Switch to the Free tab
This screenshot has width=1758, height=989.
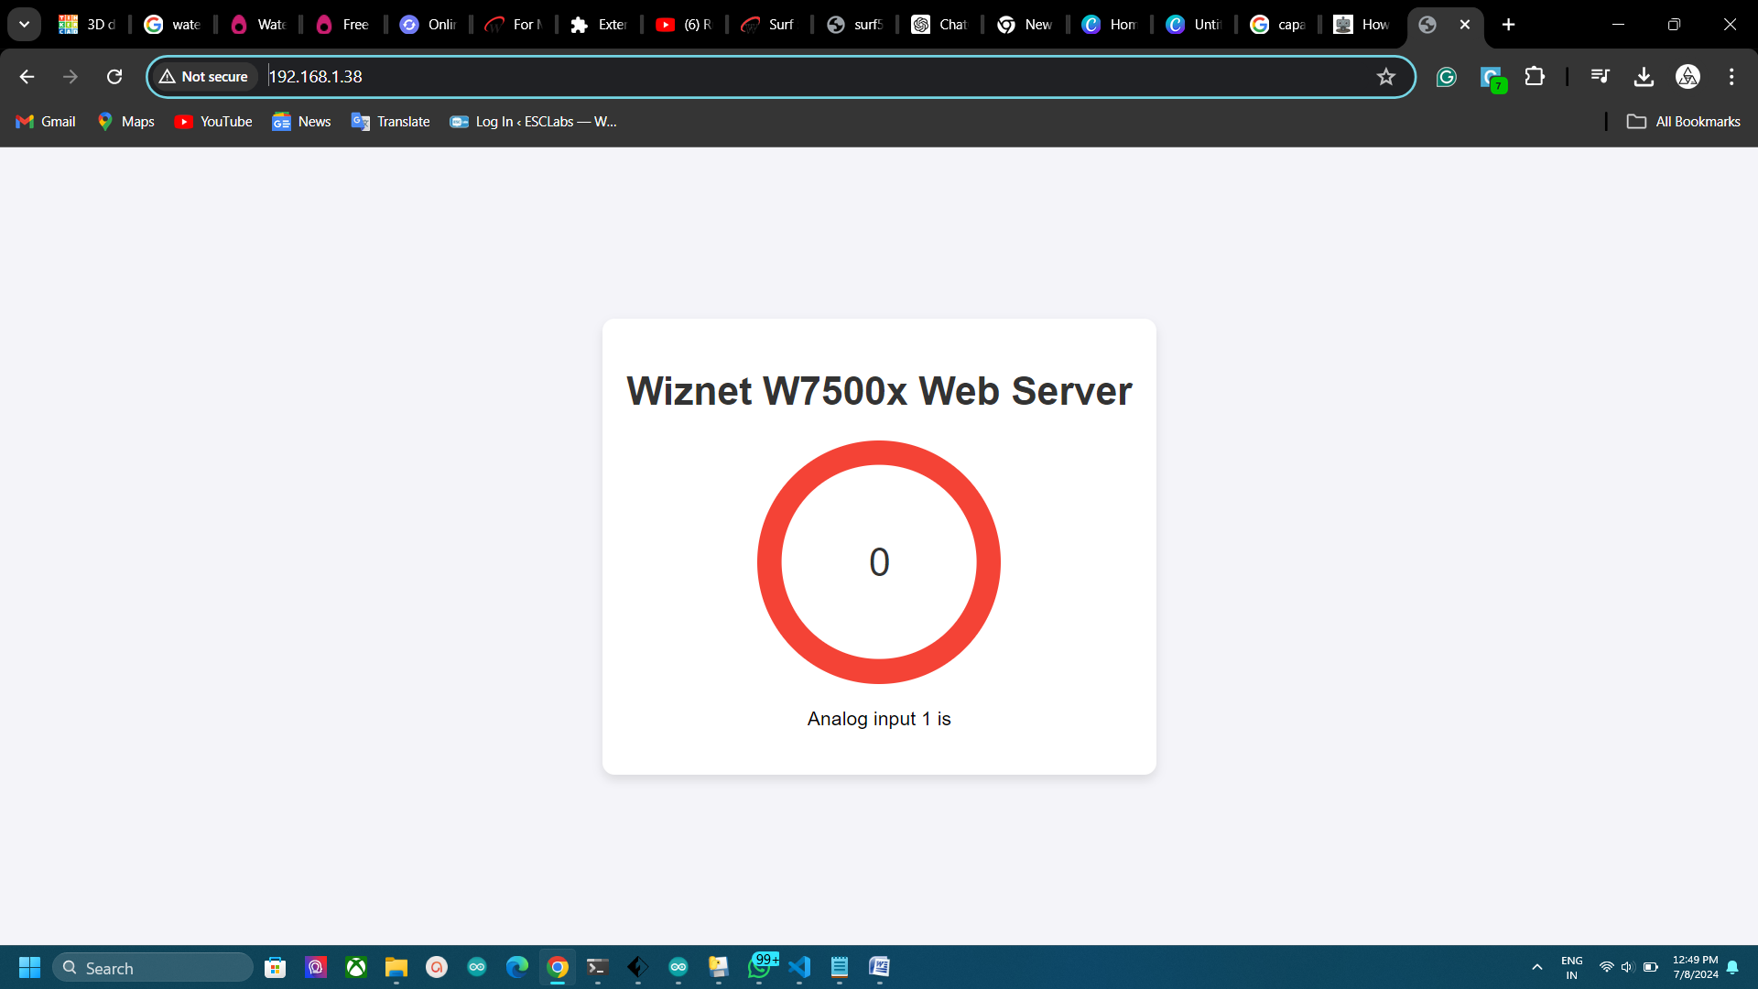(342, 25)
